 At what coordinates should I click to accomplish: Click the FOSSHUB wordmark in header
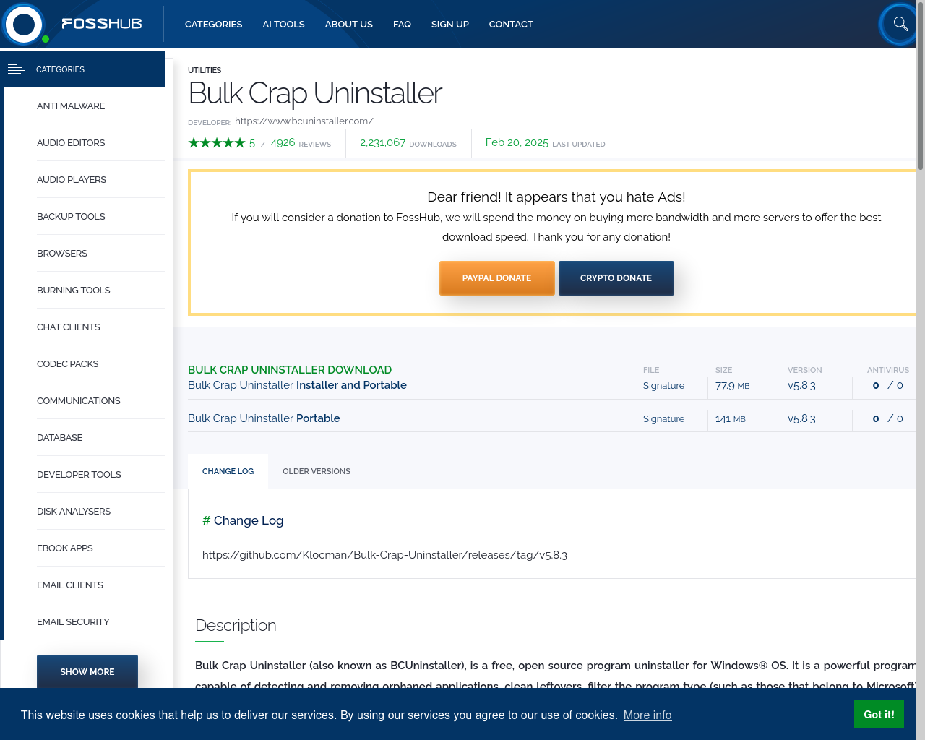tap(102, 24)
